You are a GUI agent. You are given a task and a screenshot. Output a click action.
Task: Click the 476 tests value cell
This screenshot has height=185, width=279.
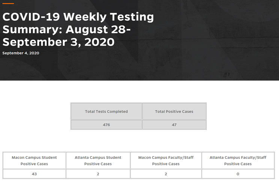(x=106, y=125)
